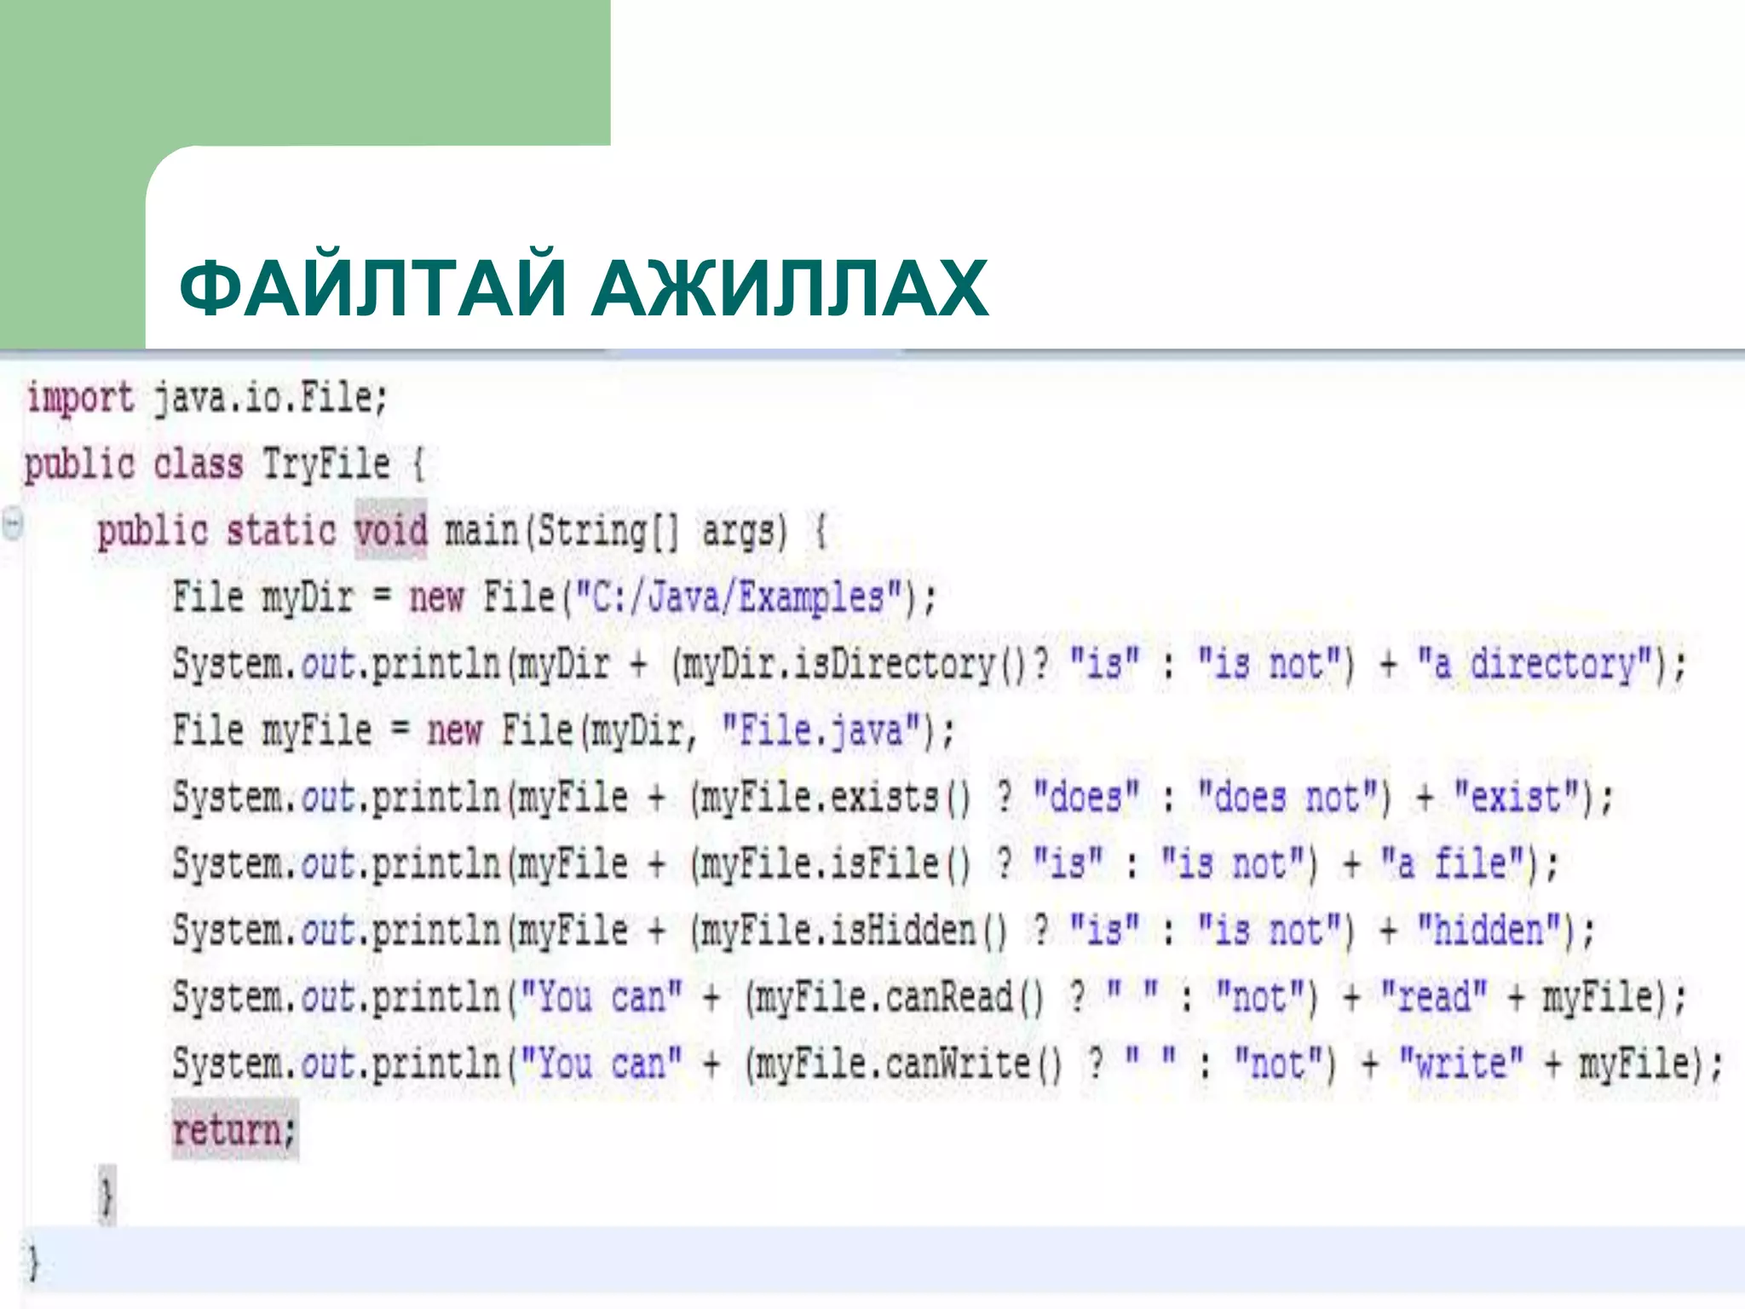Image resolution: width=1745 pixels, height=1309 pixels.
Task: Click 'myFile.isHidden()' call
Action: click(854, 930)
